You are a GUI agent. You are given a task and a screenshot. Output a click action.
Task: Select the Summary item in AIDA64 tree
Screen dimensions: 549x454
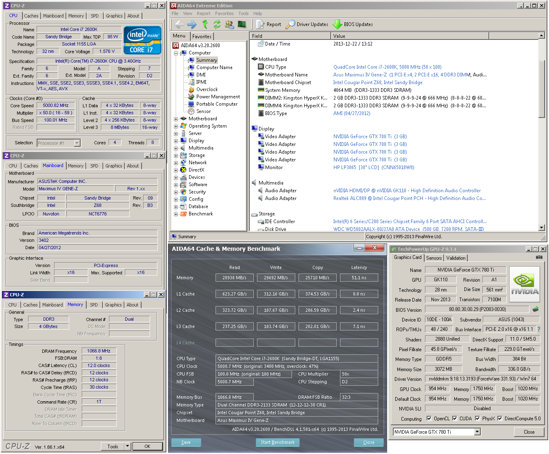click(207, 60)
